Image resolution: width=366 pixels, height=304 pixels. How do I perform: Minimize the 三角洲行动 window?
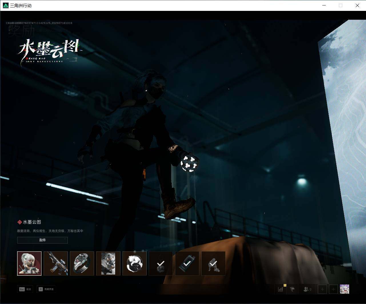click(324, 5)
